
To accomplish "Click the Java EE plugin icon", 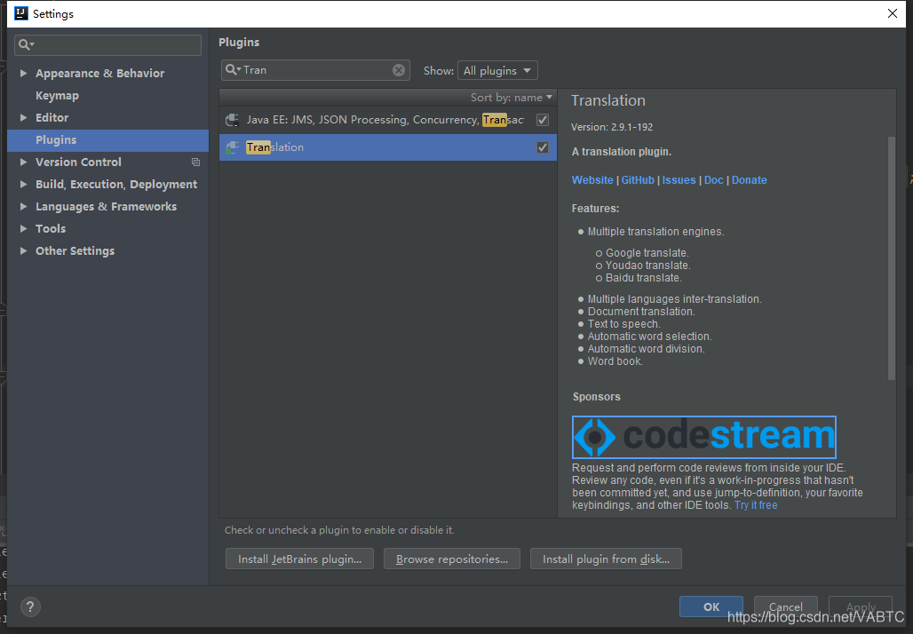I will point(232,120).
